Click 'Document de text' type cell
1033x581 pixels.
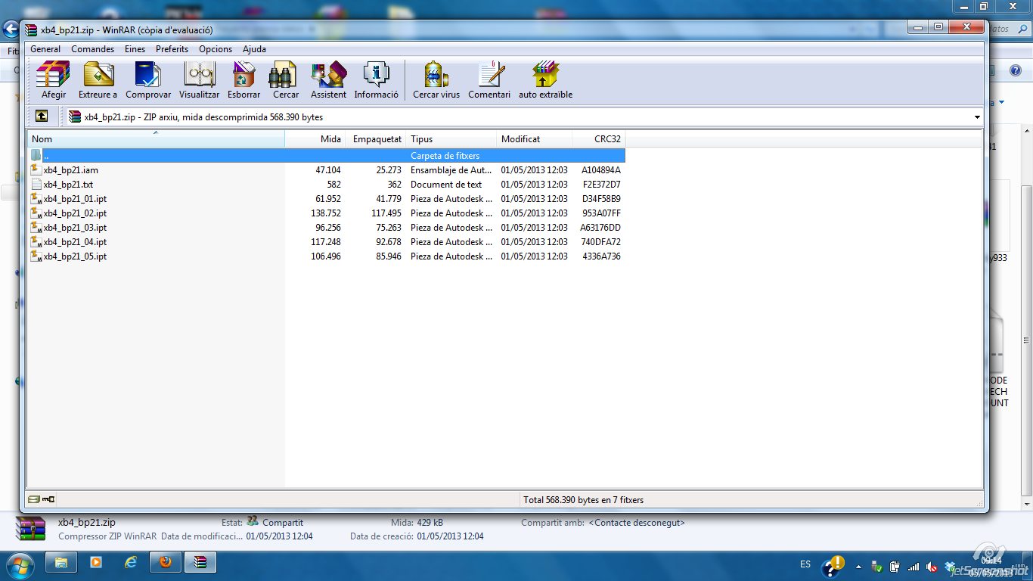tap(446, 185)
